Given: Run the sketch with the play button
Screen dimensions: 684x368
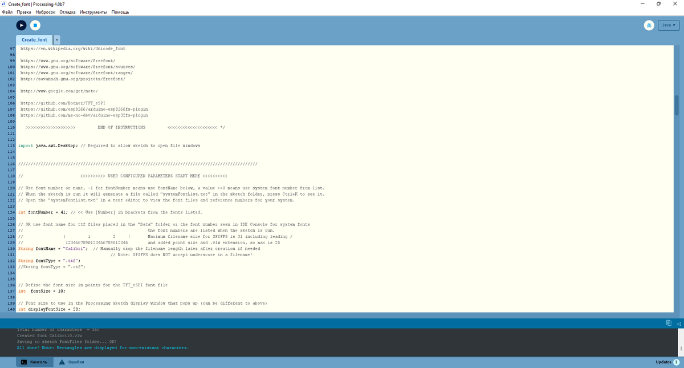Looking at the screenshot, I should click(x=21, y=25).
